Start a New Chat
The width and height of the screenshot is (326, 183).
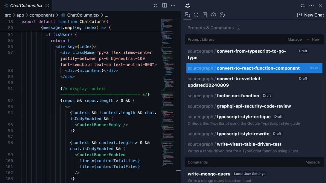(x=310, y=15)
